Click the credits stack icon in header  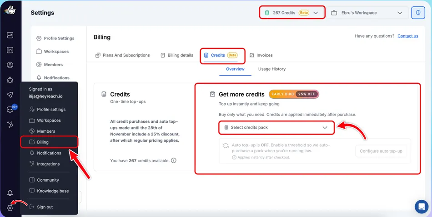click(266, 13)
